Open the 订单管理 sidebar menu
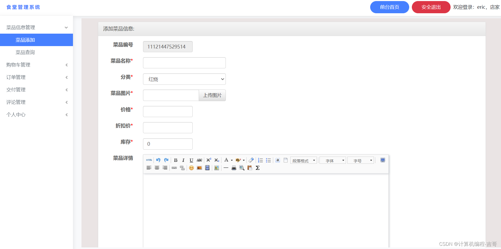Viewport: 501px width, 249px height. click(36, 77)
